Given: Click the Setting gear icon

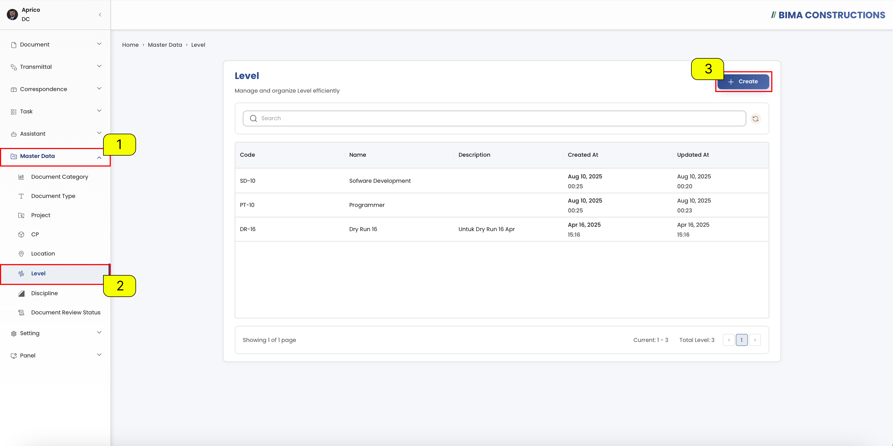Looking at the screenshot, I should pos(14,333).
